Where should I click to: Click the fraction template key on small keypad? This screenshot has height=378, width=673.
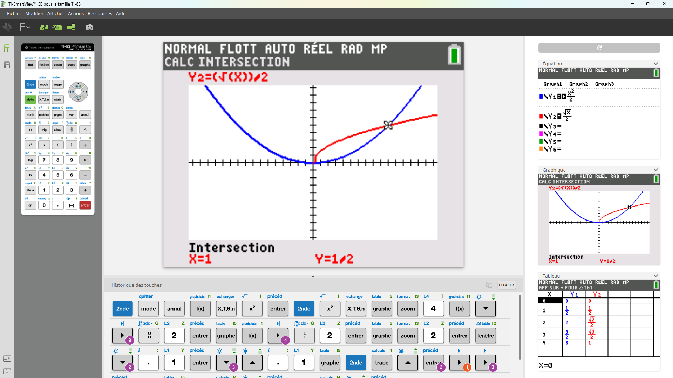coord(72,129)
